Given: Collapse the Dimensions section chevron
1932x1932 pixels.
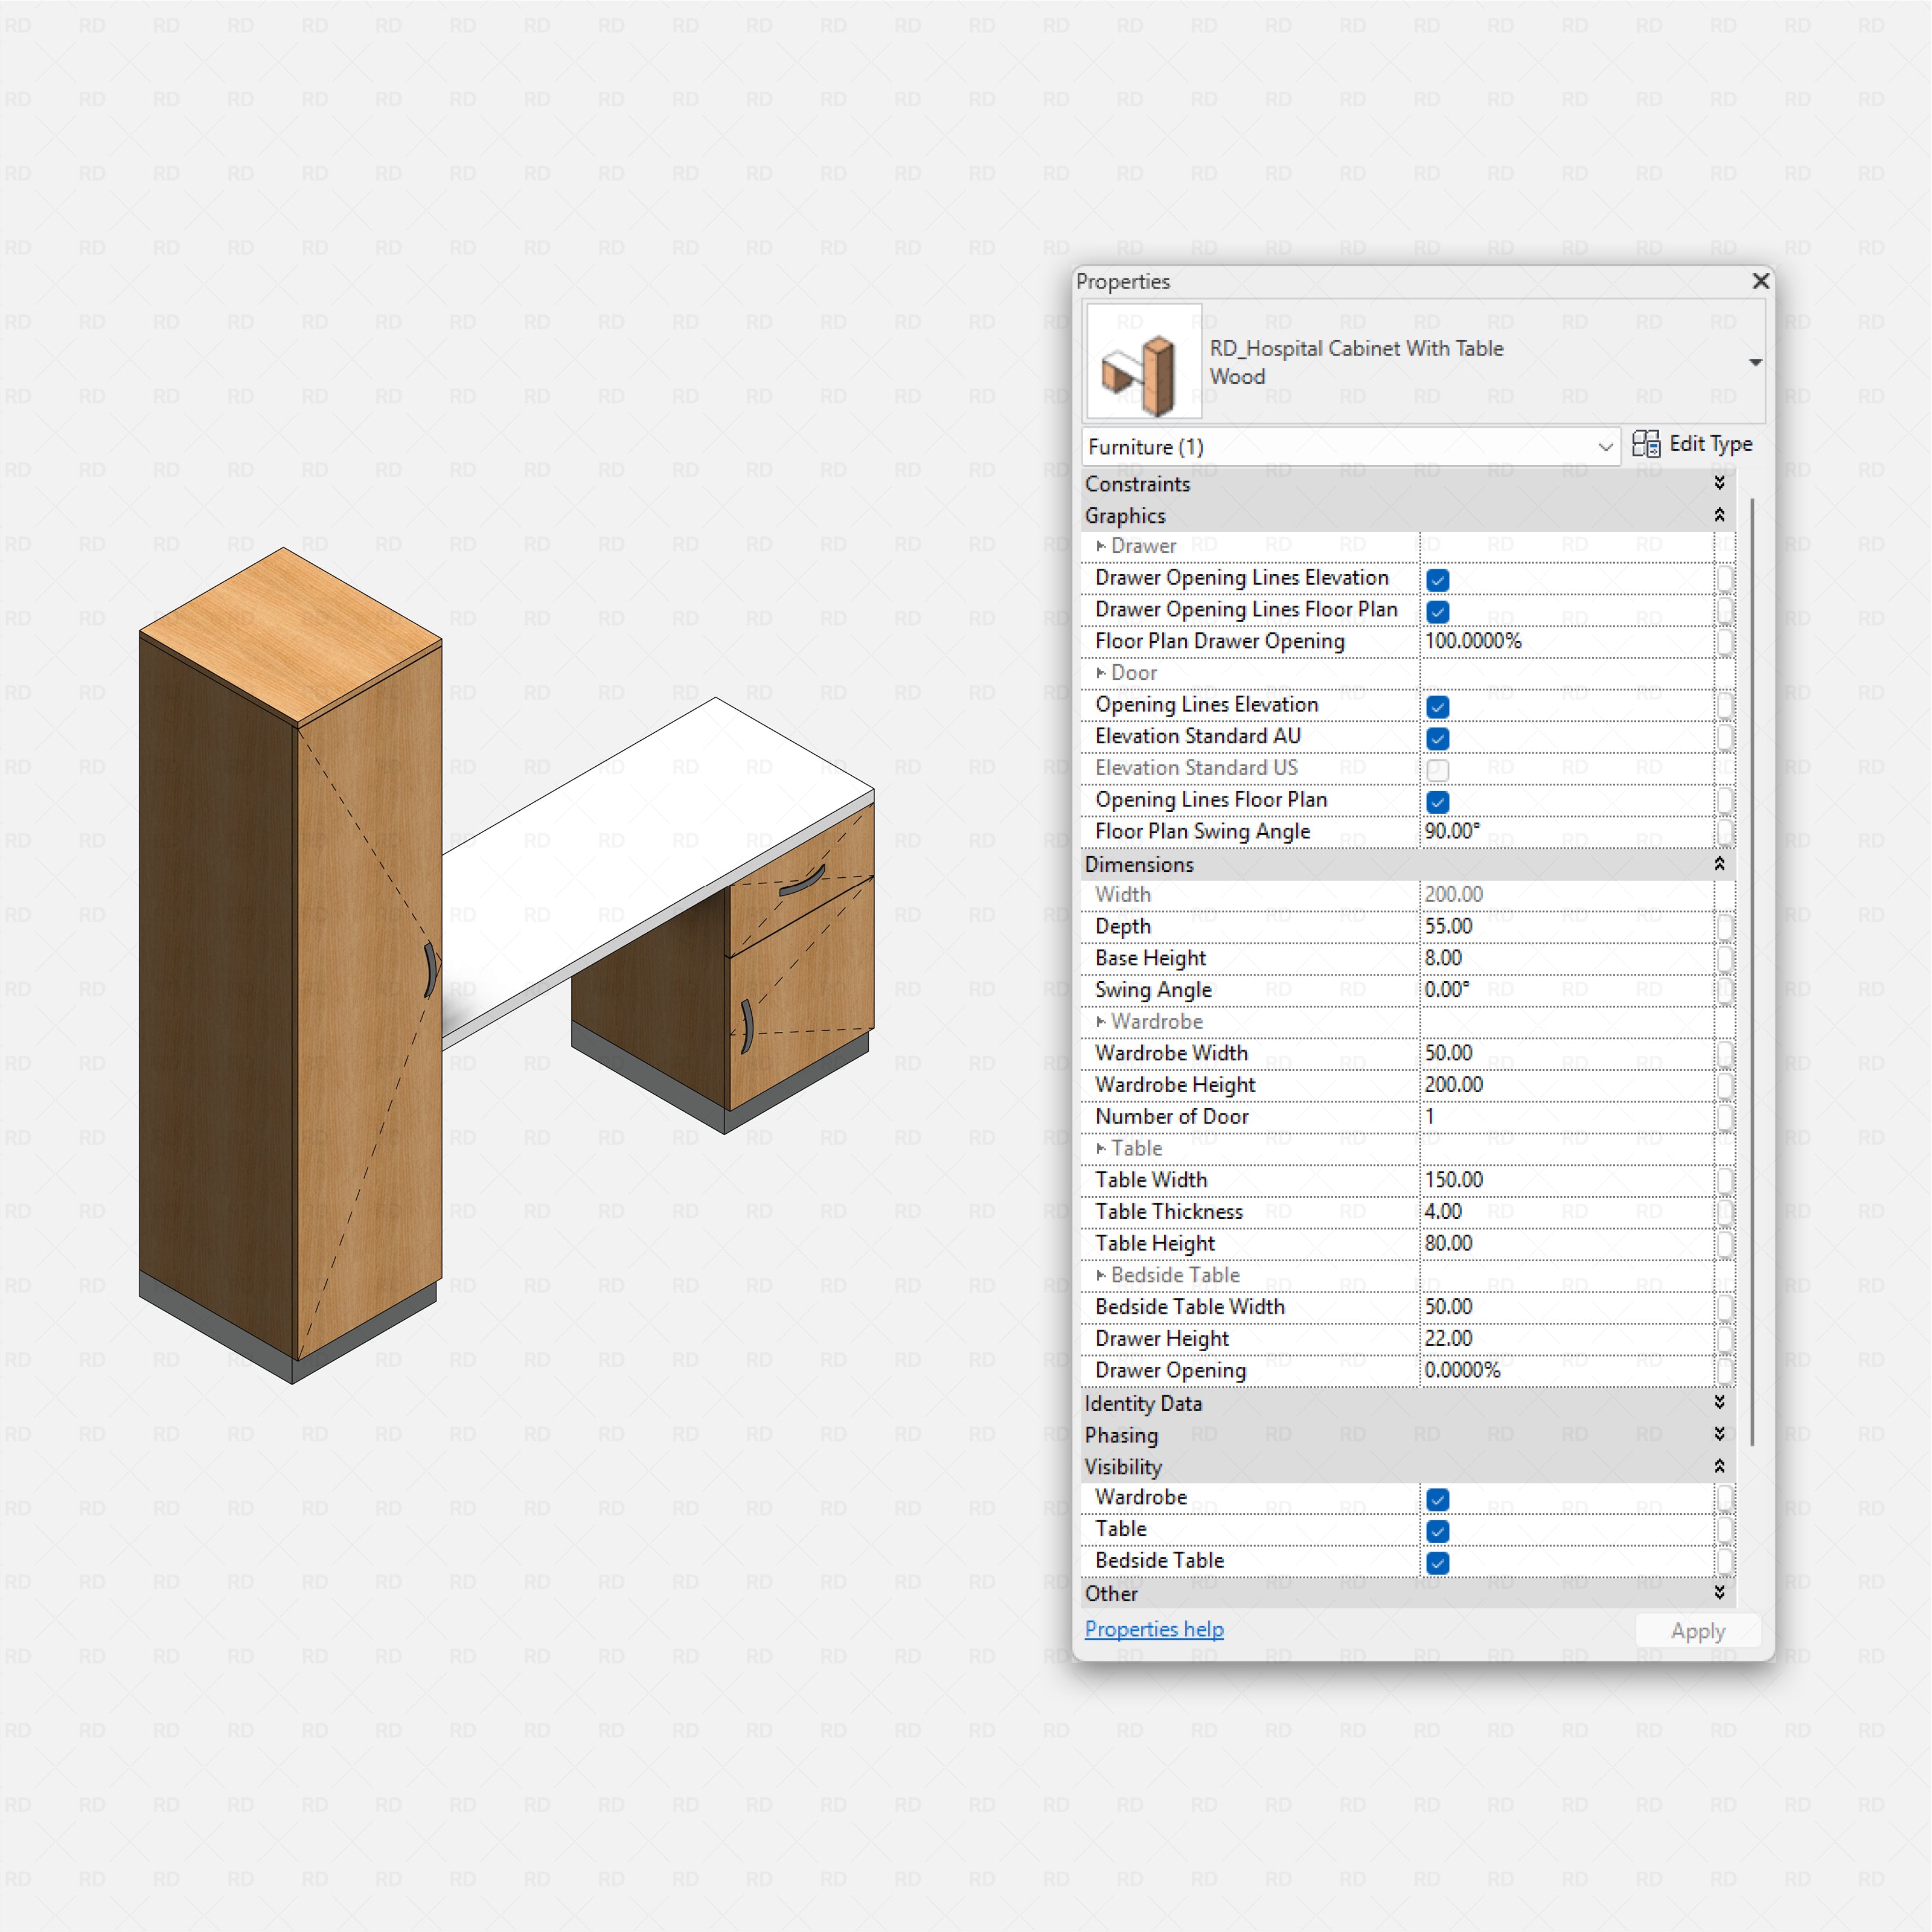Looking at the screenshot, I should point(1719,864).
